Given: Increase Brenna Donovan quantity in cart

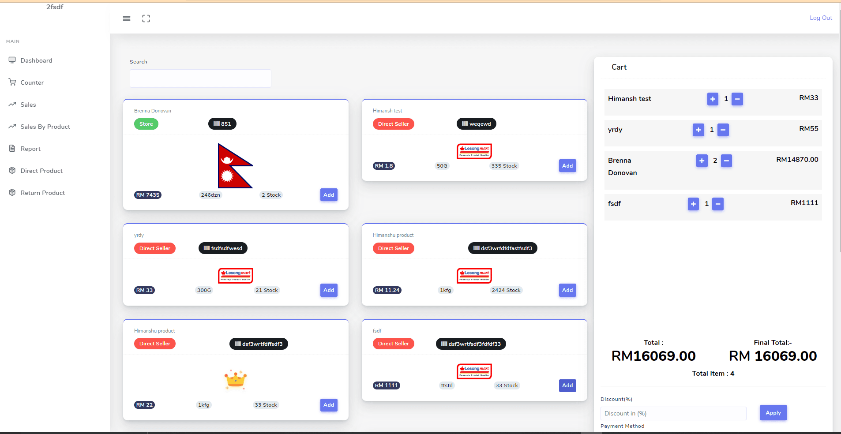Looking at the screenshot, I should coord(702,161).
